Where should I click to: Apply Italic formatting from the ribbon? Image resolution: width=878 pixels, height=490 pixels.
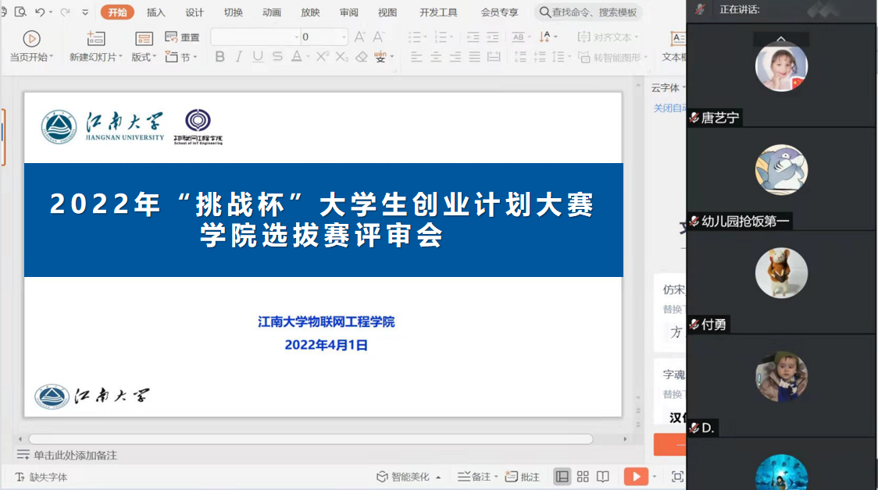[x=239, y=57]
